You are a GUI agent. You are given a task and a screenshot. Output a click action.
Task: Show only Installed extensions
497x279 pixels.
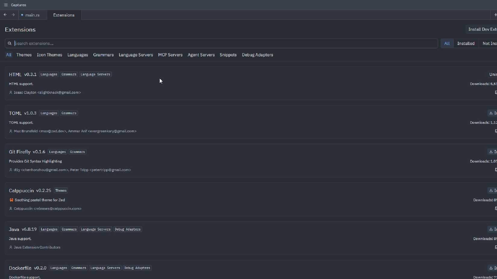[466, 43]
